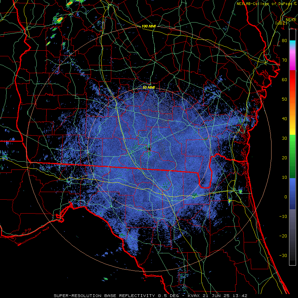Click the radar site marker at the rings' center

pos(149,149)
